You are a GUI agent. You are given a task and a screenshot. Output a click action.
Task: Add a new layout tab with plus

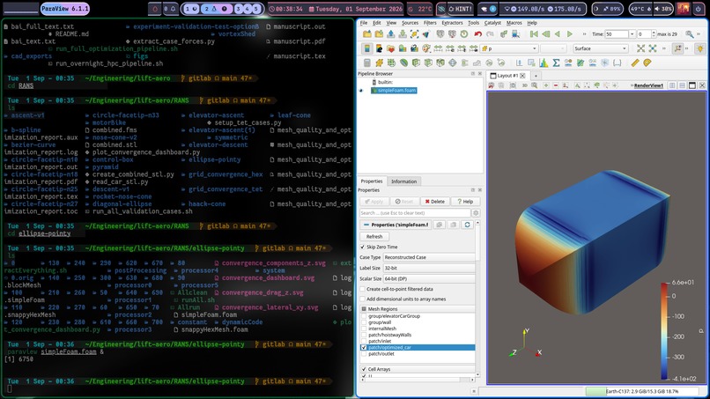[x=536, y=76]
